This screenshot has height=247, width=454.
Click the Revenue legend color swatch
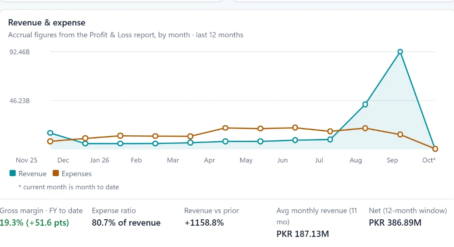12,173
